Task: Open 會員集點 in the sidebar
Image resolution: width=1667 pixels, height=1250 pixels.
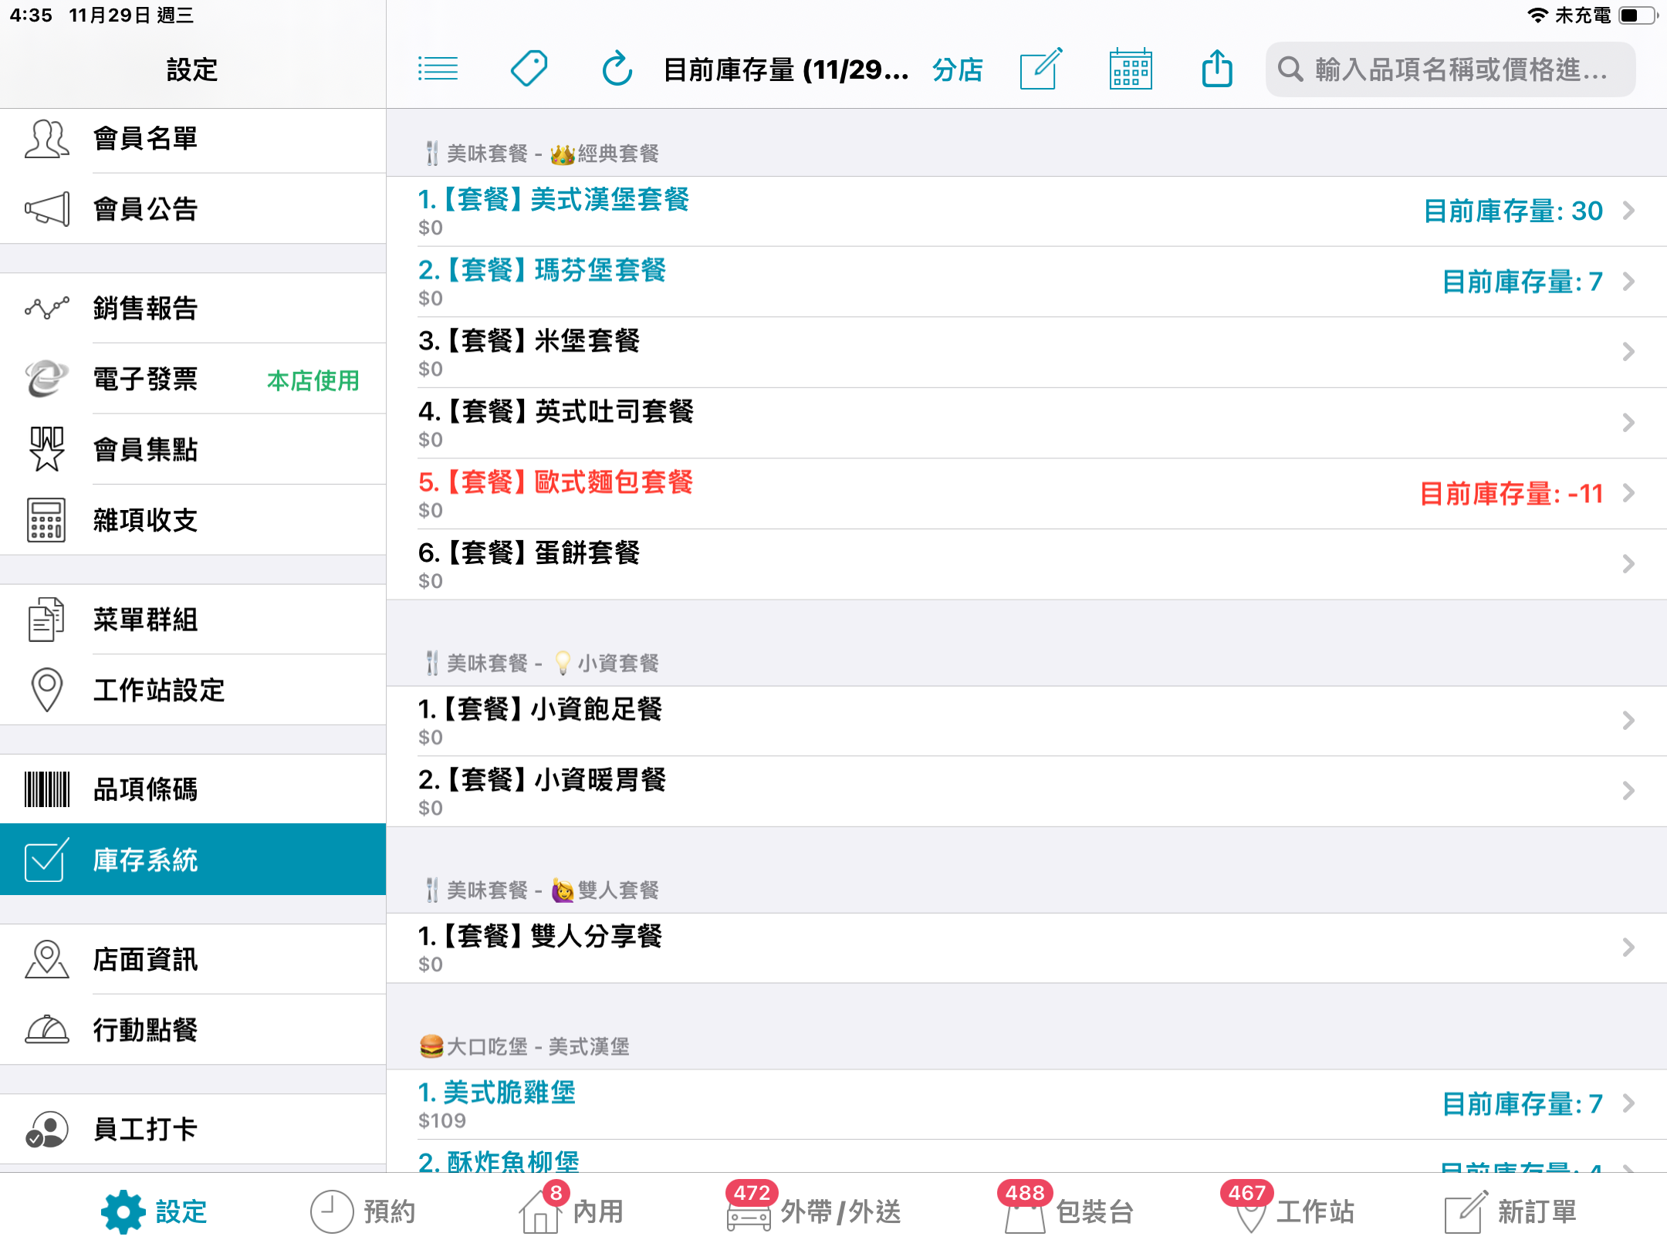Action: pos(193,449)
